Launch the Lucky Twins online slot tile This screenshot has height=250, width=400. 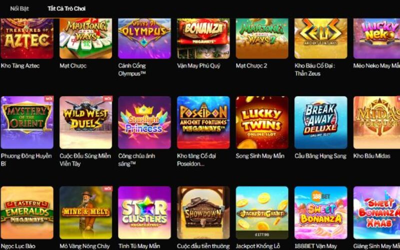click(262, 122)
